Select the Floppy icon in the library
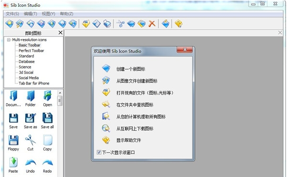Image resolution: width=287 pixels, height=177 pixels. pos(13,143)
